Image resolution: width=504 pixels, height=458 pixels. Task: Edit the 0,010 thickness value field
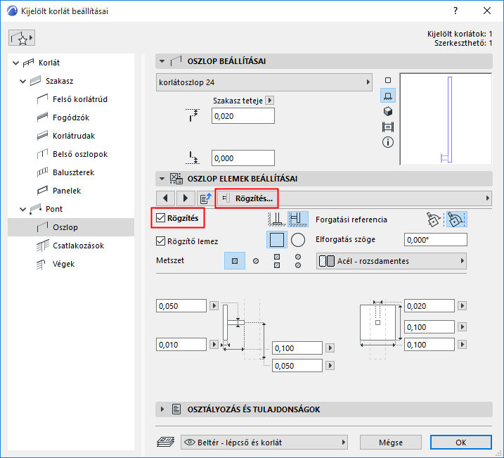pyautogui.click(x=181, y=345)
